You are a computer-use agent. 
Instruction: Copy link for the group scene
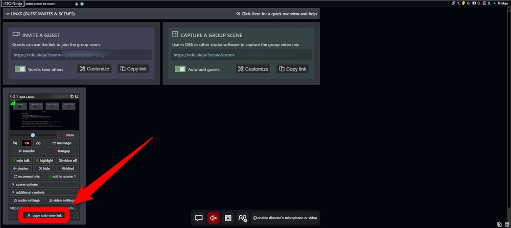click(x=292, y=69)
